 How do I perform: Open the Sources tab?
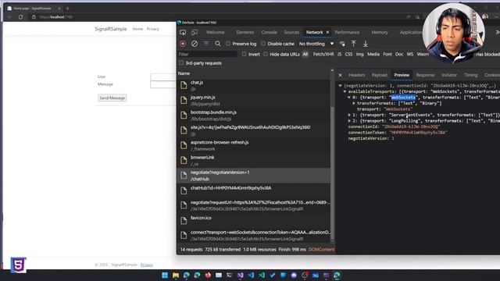291,32
